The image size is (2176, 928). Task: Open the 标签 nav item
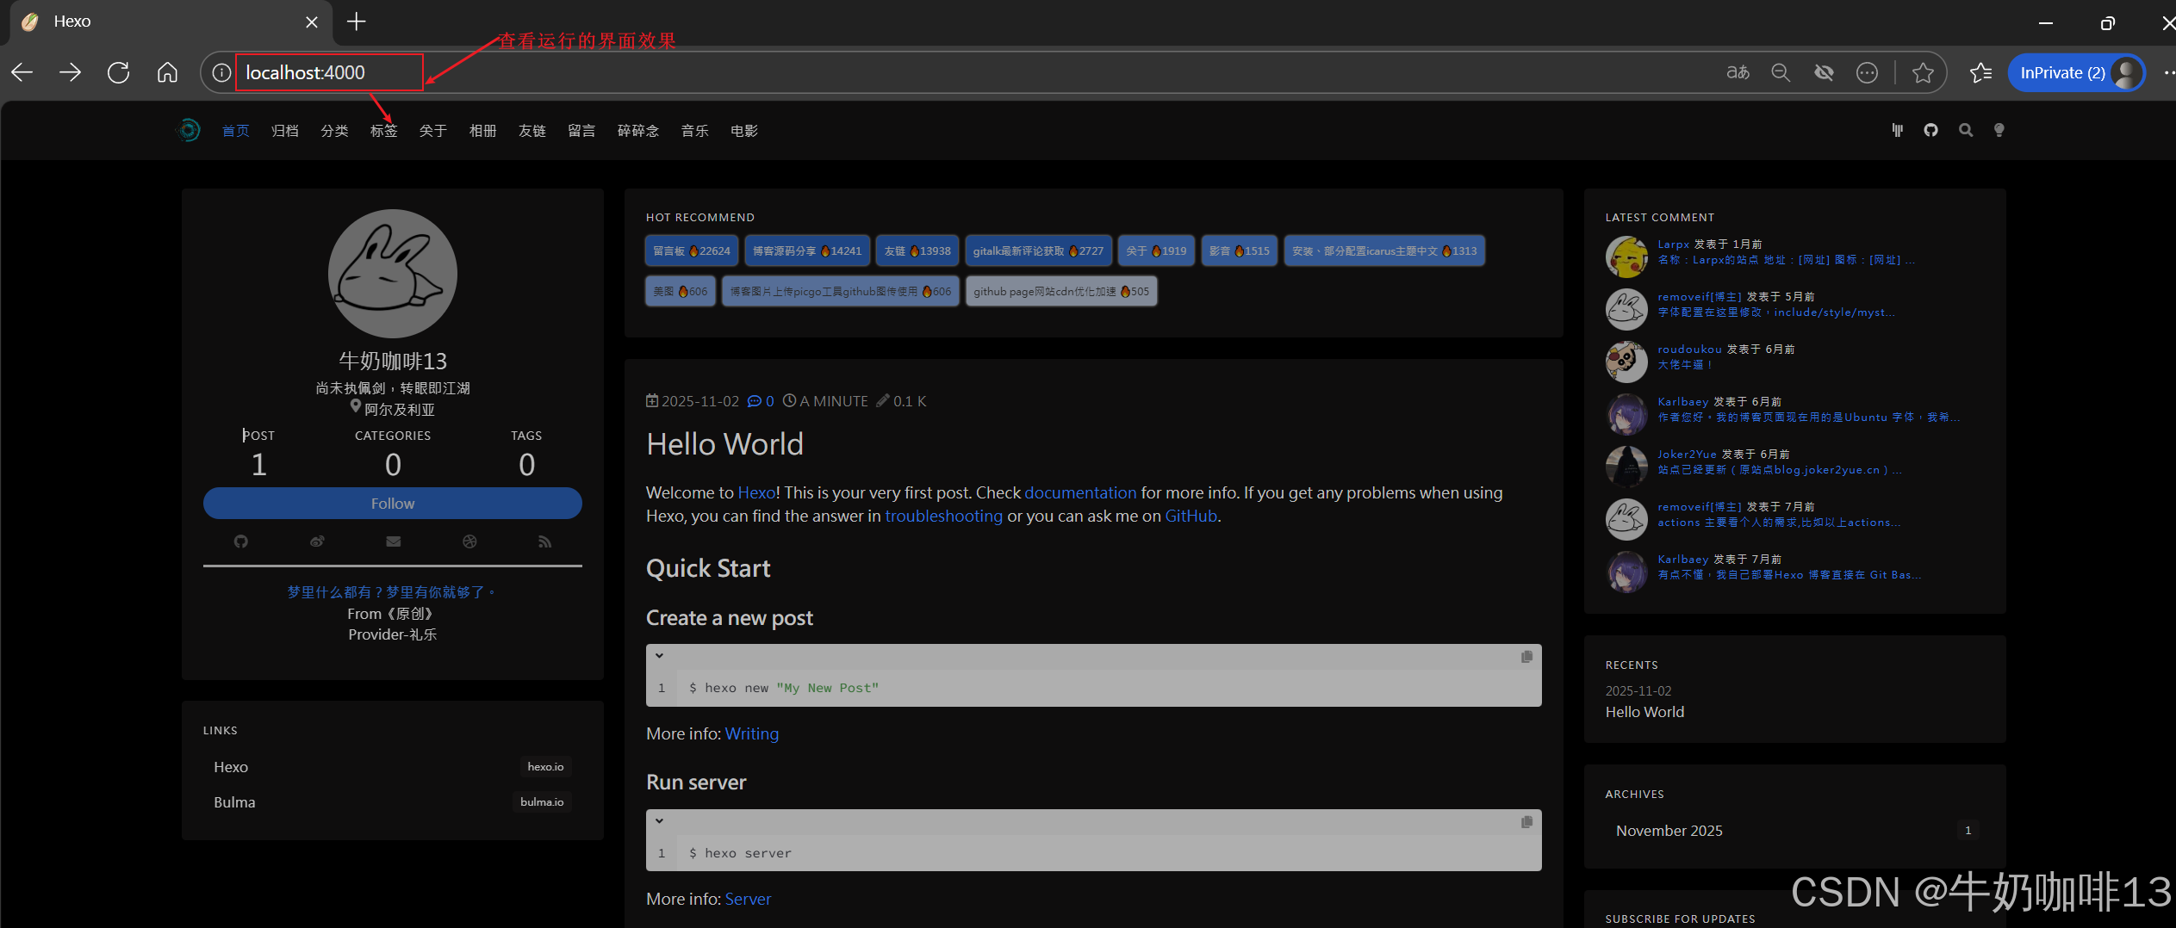383,131
